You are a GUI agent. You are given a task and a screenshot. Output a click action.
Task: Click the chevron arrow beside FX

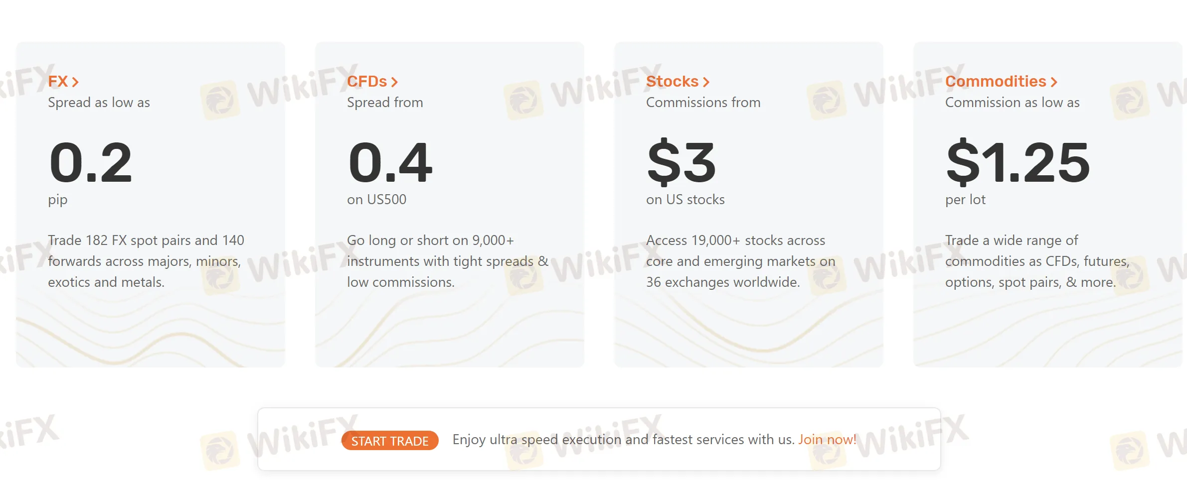(x=75, y=82)
